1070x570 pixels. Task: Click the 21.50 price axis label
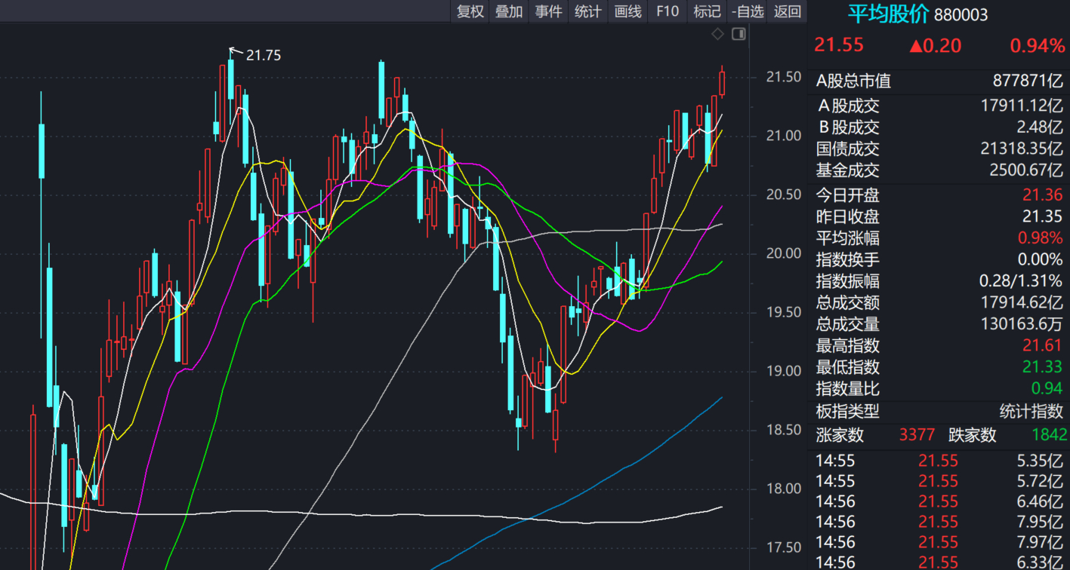click(x=783, y=77)
